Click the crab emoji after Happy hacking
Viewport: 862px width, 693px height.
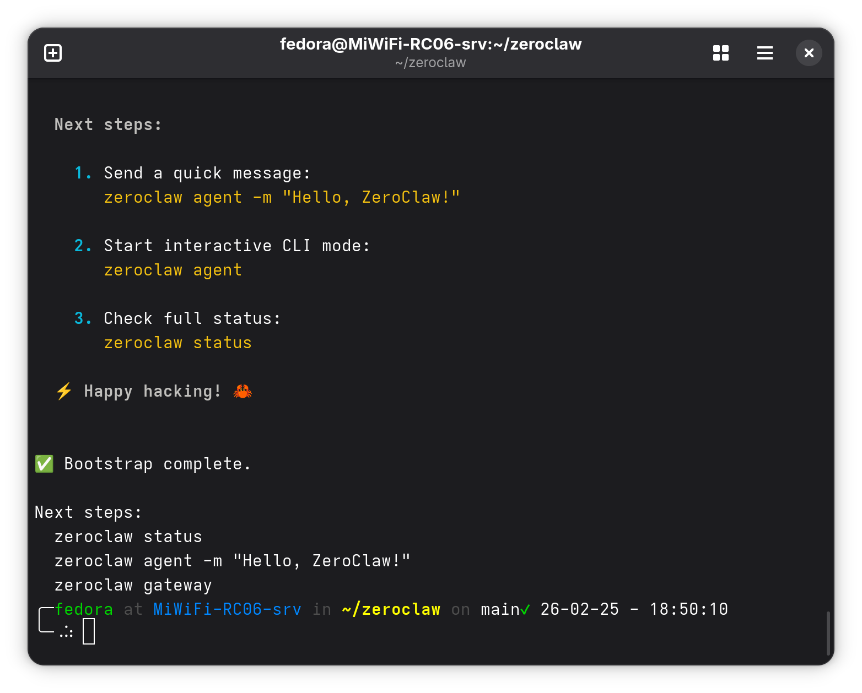tap(243, 391)
